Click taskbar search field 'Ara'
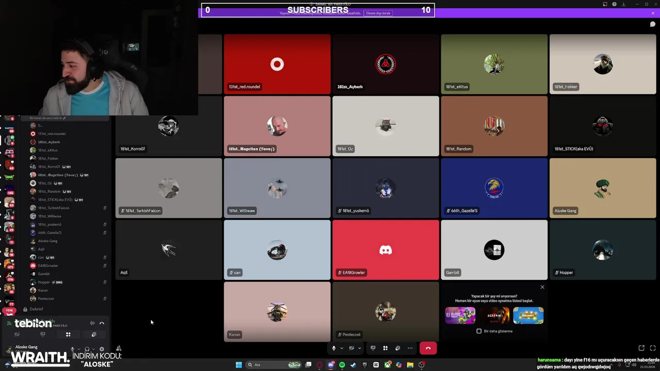This screenshot has width=660, height=371. click(273, 365)
